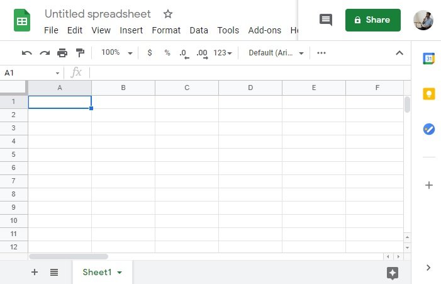Screen dimensions: 441x284
Task: Click the print icon
Action: (x=62, y=53)
